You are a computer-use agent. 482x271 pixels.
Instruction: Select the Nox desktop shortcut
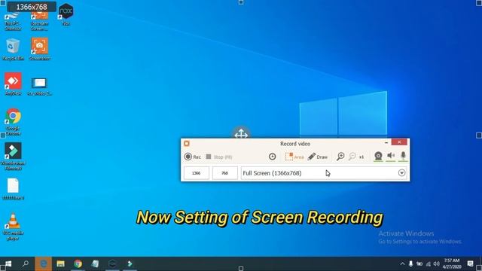(66, 14)
